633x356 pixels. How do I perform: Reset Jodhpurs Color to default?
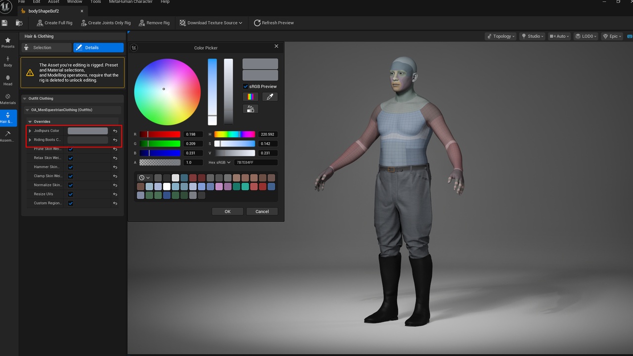115,131
